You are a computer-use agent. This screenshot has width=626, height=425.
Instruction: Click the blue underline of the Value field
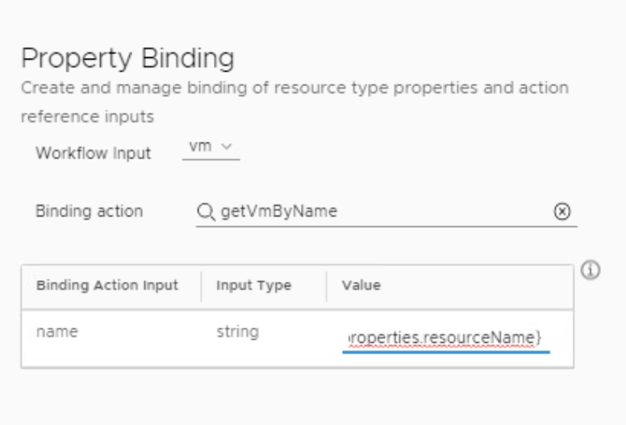pyautogui.click(x=446, y=351)
